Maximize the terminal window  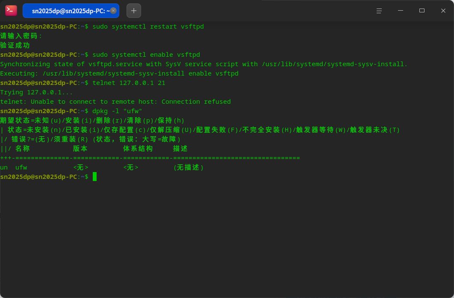tap(422, 11)
